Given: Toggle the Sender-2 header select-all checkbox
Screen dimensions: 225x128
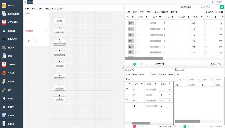Looking at the screenshot, I should click(x=127, y=84).
